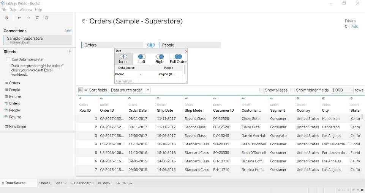Select the Left join type
Image resolution: width=365 pixels, height=193 pixels.
pyautogui.click(x=142, y=59)
